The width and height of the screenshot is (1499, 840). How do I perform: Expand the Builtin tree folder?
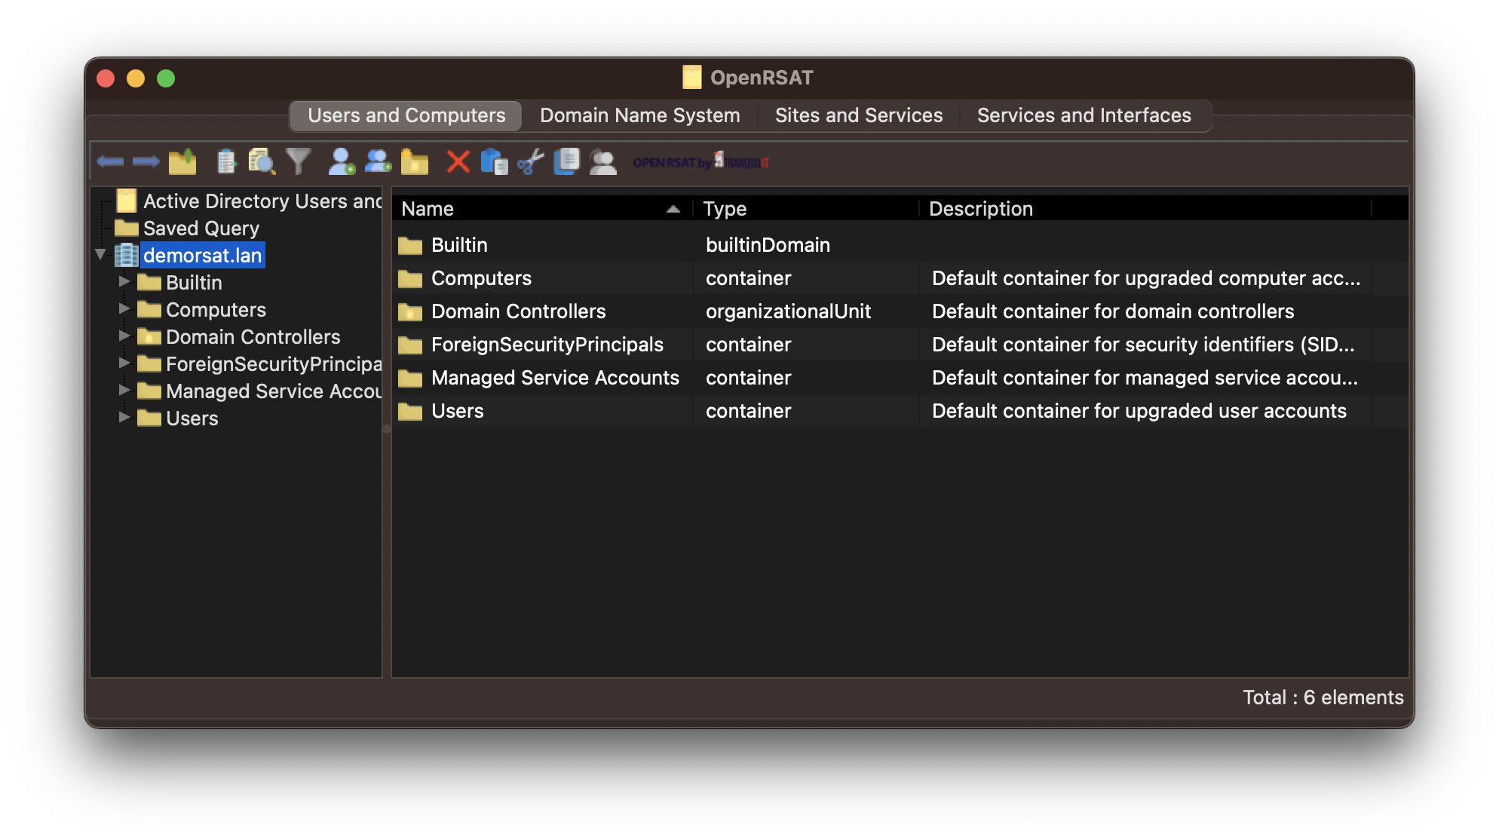124,282
